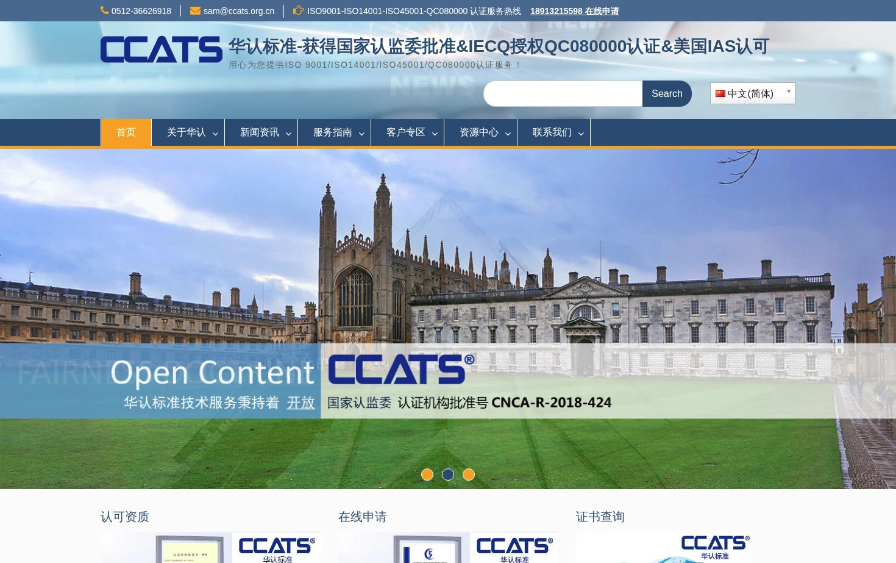
Task: Go to the 首页 home tab
Action: 126,132
